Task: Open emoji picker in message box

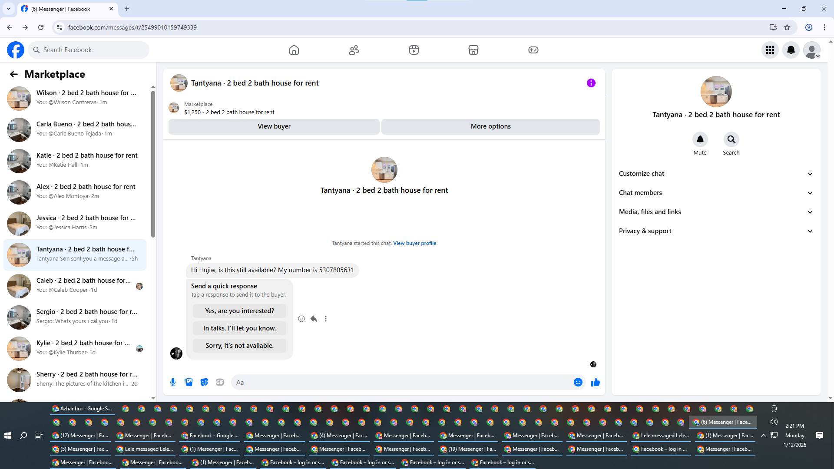Action: pos(578,382)
